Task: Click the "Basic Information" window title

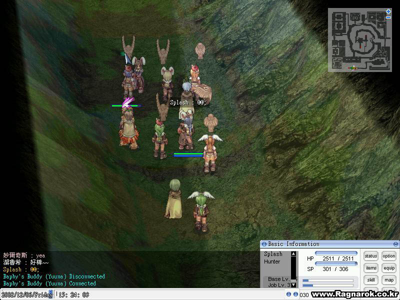Action: (x=293, y=244)
